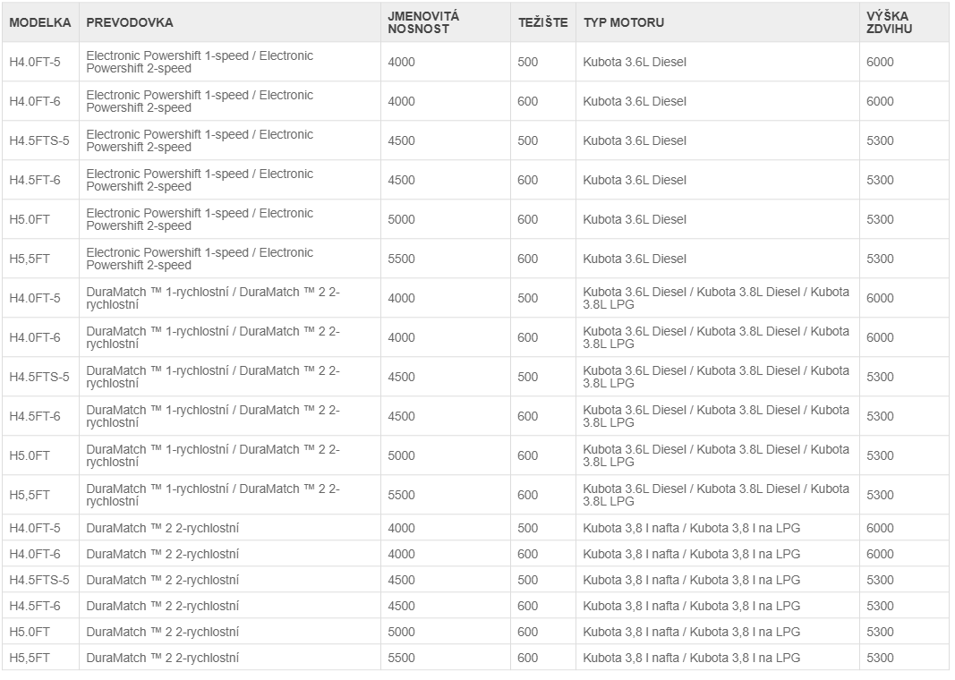955x680 pixels.
Task: Select H4.0FT-5 model in the DuraMatch 1-rychlostní row
Action: [x=35, y=298]
